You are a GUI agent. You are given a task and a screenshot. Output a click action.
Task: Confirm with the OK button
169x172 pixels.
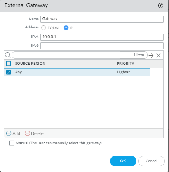[x=123, y=161]
